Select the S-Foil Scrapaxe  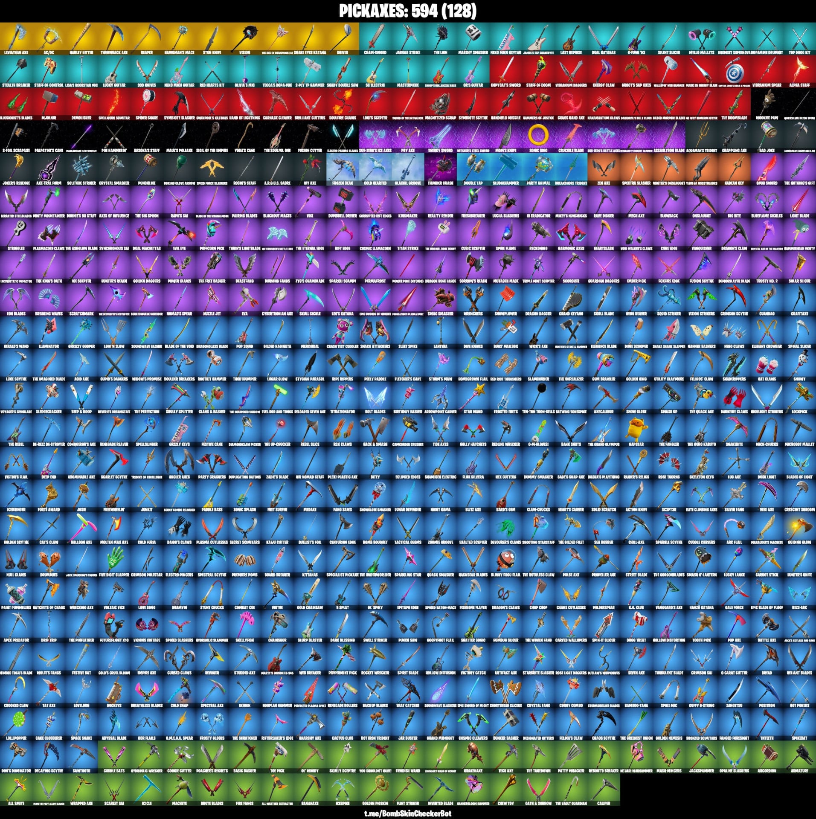coord(16,137)
